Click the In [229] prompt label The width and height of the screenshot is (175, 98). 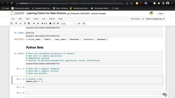[x=19, y=54]
